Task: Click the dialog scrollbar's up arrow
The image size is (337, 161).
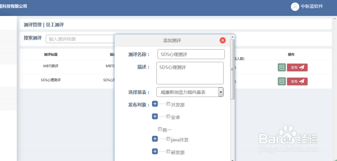Action: click(x=232, y=37)
